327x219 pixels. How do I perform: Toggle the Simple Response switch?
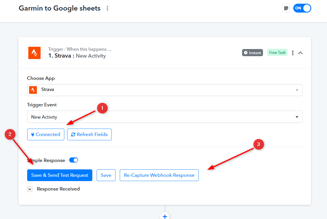[73, 160]
